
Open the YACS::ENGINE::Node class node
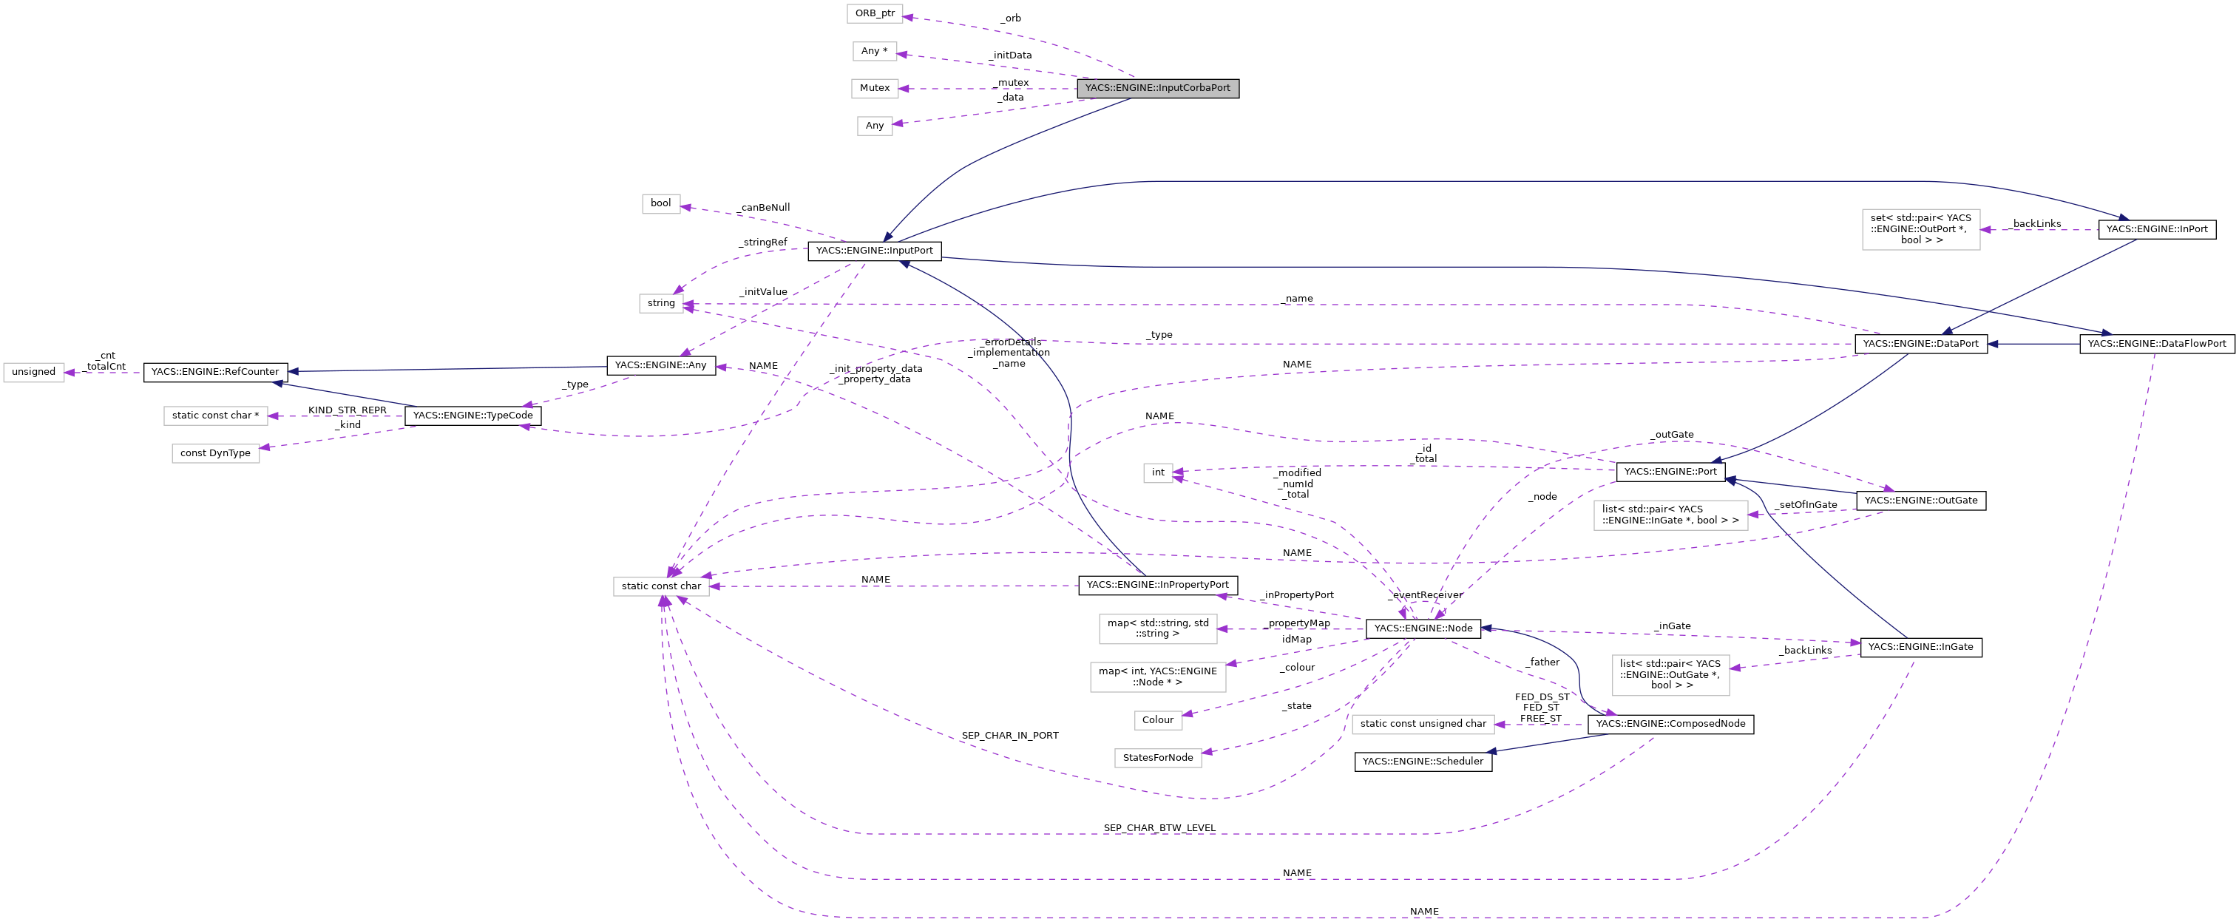click(1423, 628)
